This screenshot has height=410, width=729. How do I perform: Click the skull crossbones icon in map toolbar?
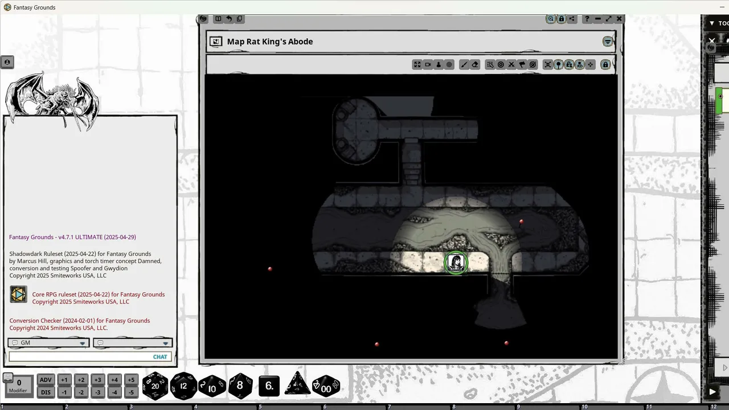pos(548,64)
